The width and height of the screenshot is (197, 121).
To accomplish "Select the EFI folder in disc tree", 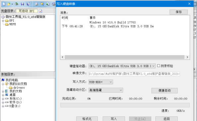I will point(12,20).
